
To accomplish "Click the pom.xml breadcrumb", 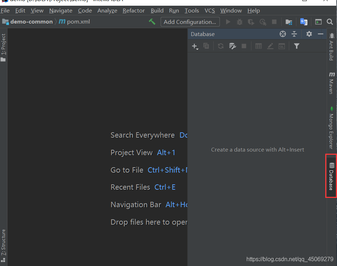I will [x=78, y=22].
